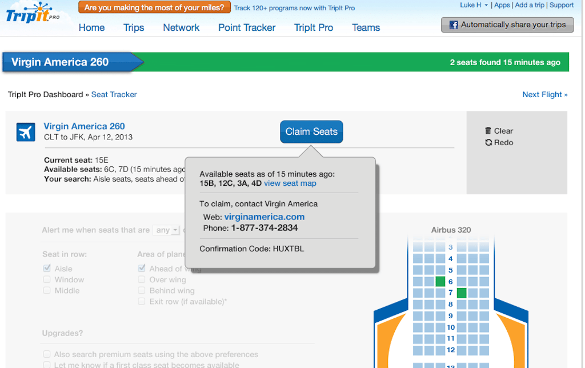
Task: Click Automatically share your trips button
Action: coord(507,25)
